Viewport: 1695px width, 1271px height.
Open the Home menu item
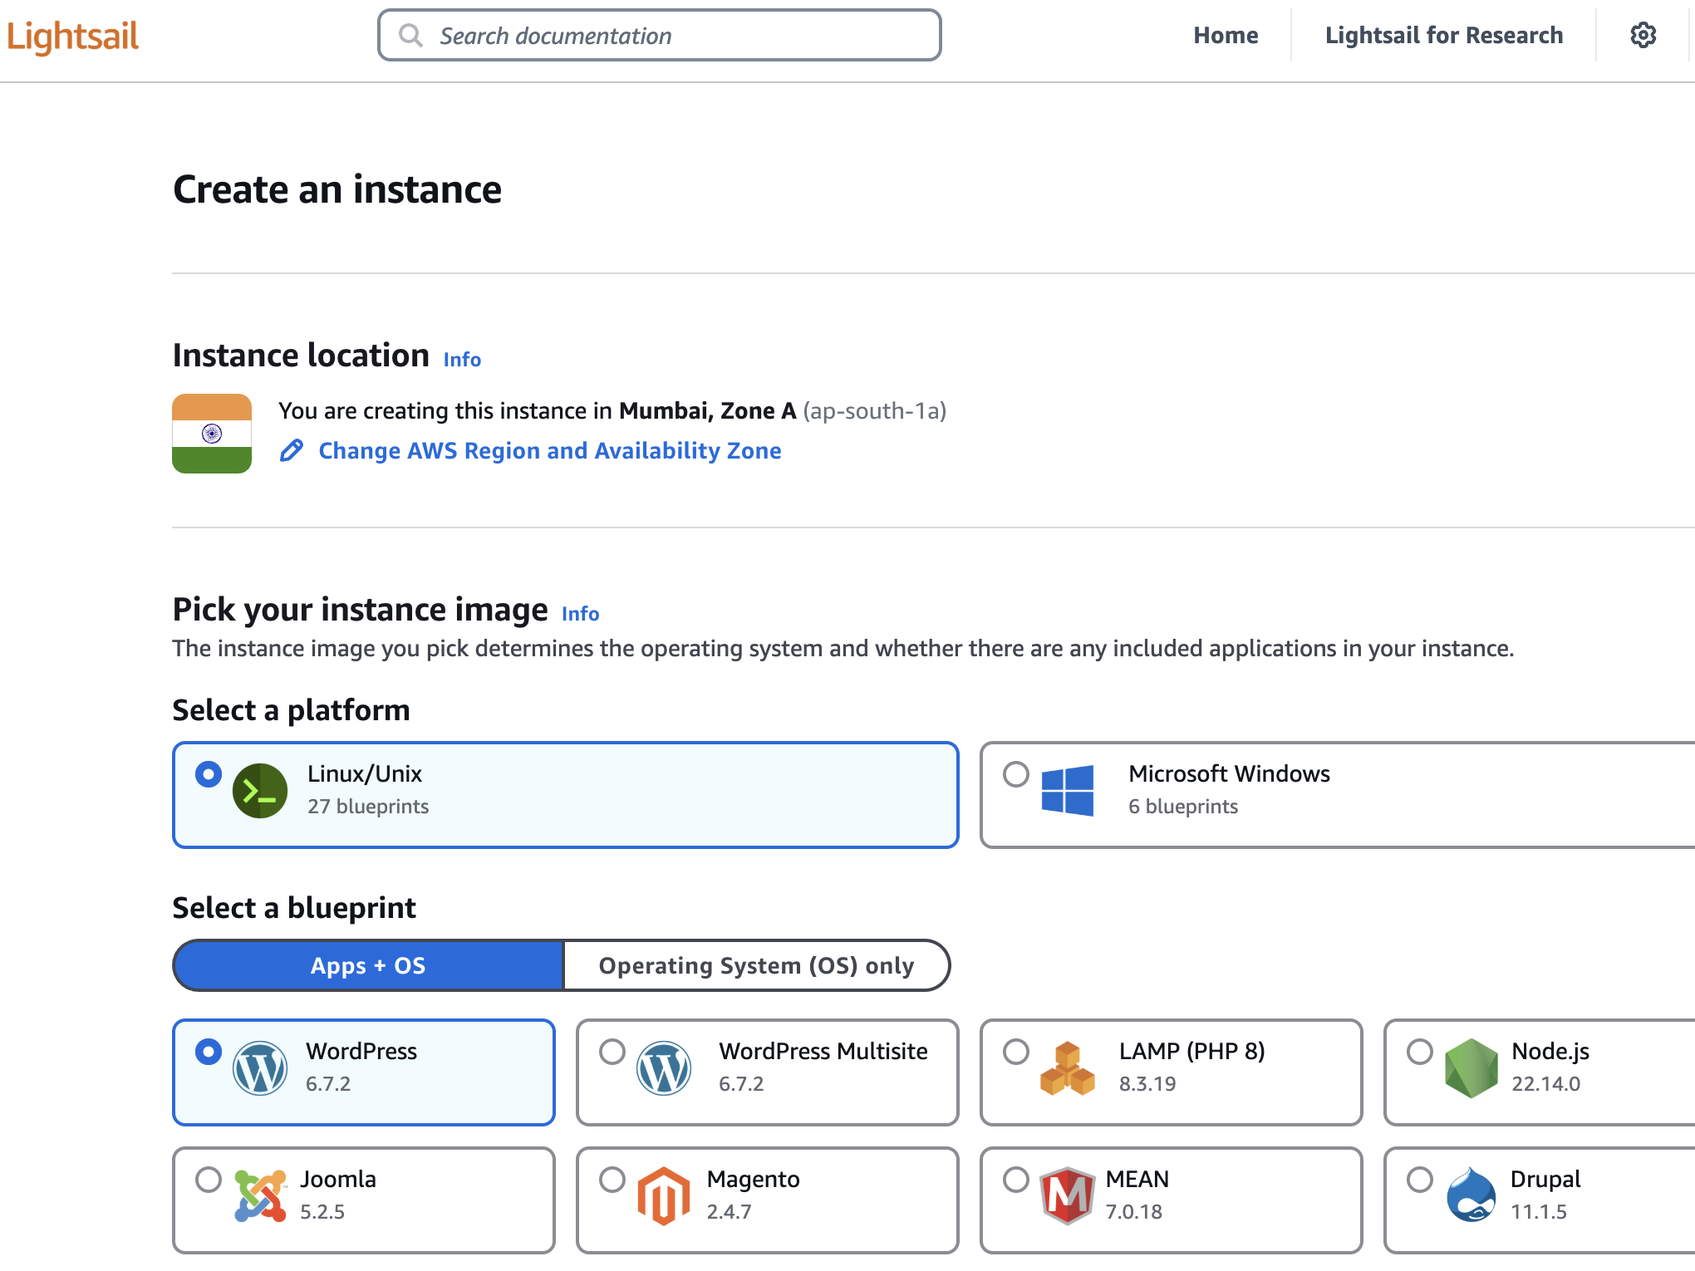1226,35
